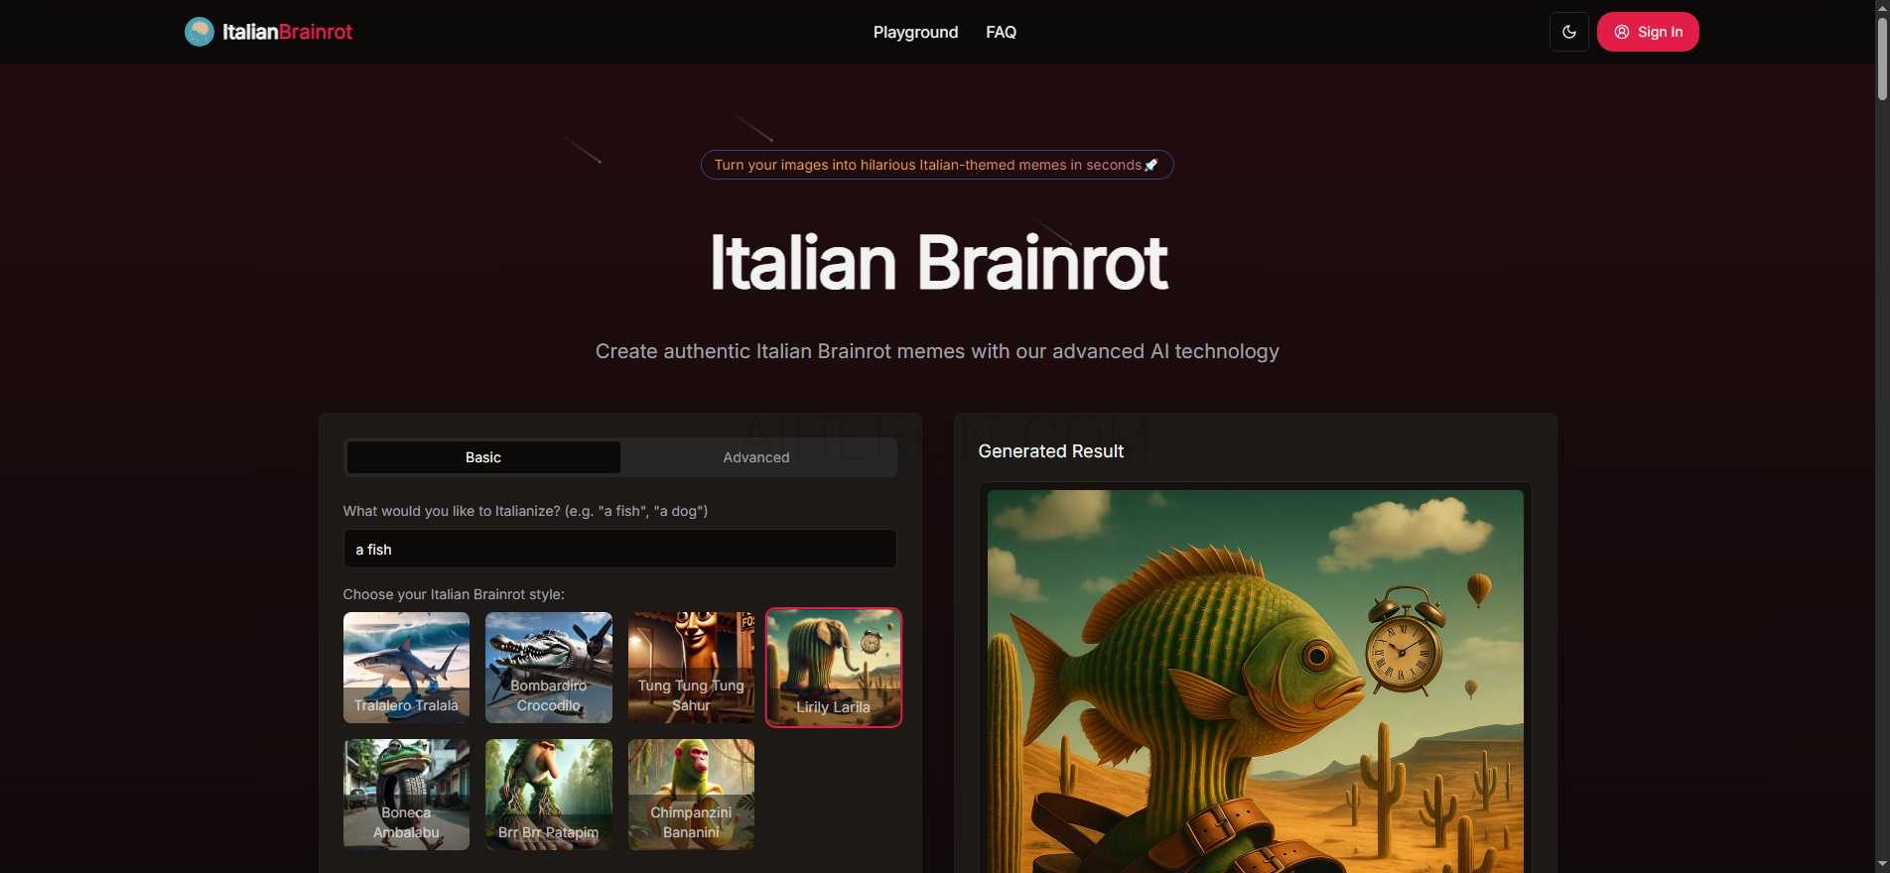
Task: Click the generated cactus fish image
Action: 1255,682
